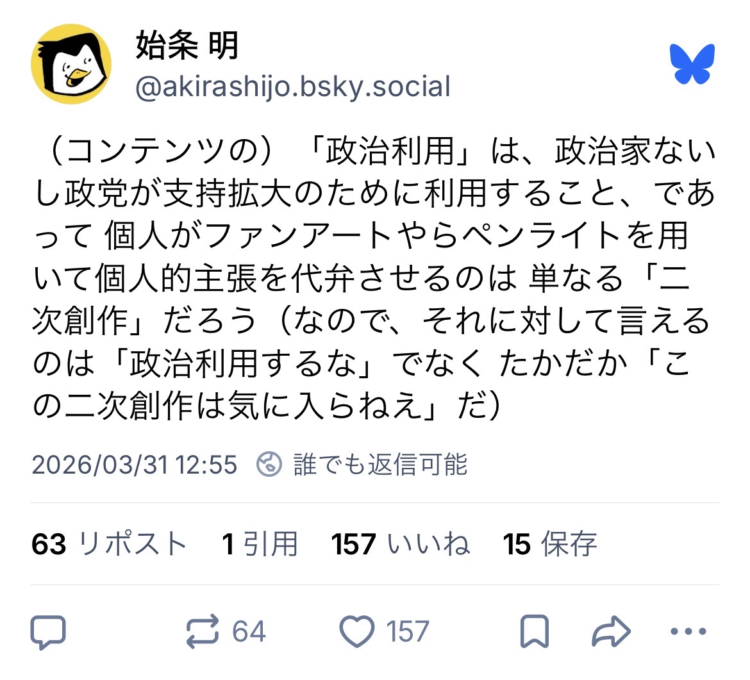Click the 2026/03/31 12:55 timestamp
This screenshot has height=680, width=750.
coord(134,465)
